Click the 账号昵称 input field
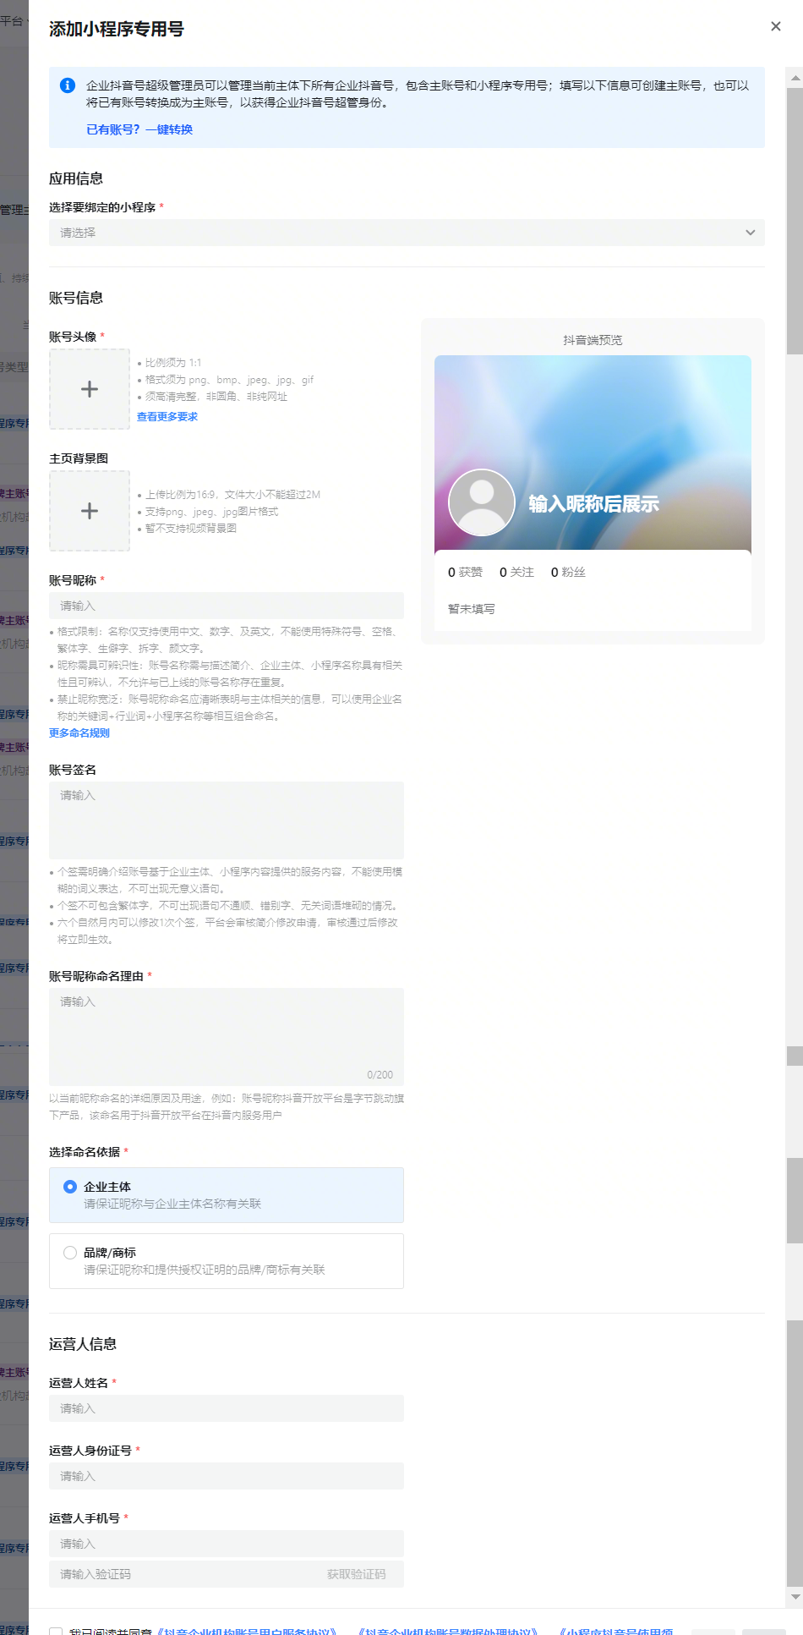This screenshot has height=1635, width=803. [226, 606]
